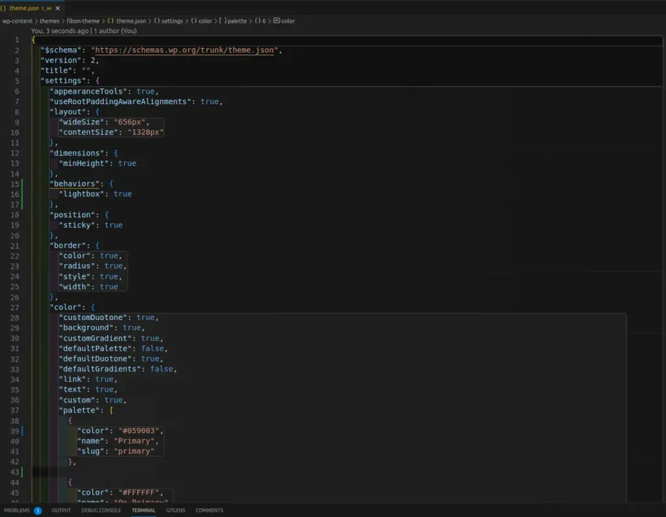Select the TERMINAL panel tab
Screen dimensions: 666x517
144,510
